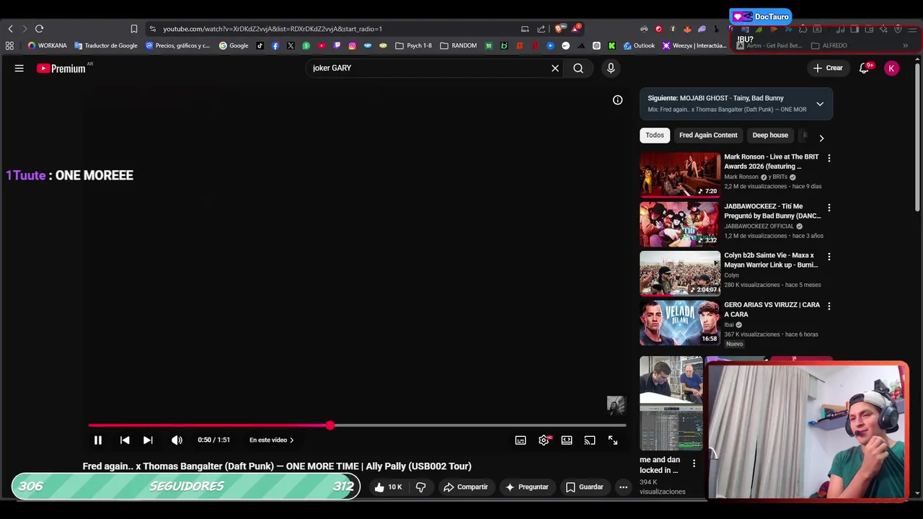
Task: Cast the video to a TV
Action: click(x=590, y=440)
